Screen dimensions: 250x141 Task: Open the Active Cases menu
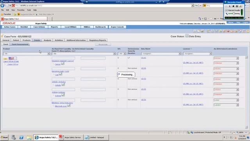[10, 27]
